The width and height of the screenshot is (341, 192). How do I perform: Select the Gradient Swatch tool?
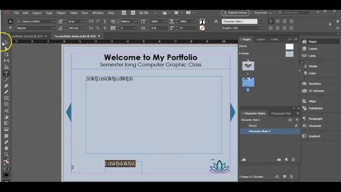(x=6, y=123)
